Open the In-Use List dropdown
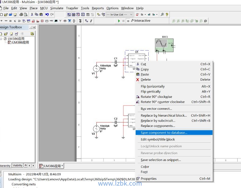The width and height of the screenshot is (241, 188). [x=119, y=15]
